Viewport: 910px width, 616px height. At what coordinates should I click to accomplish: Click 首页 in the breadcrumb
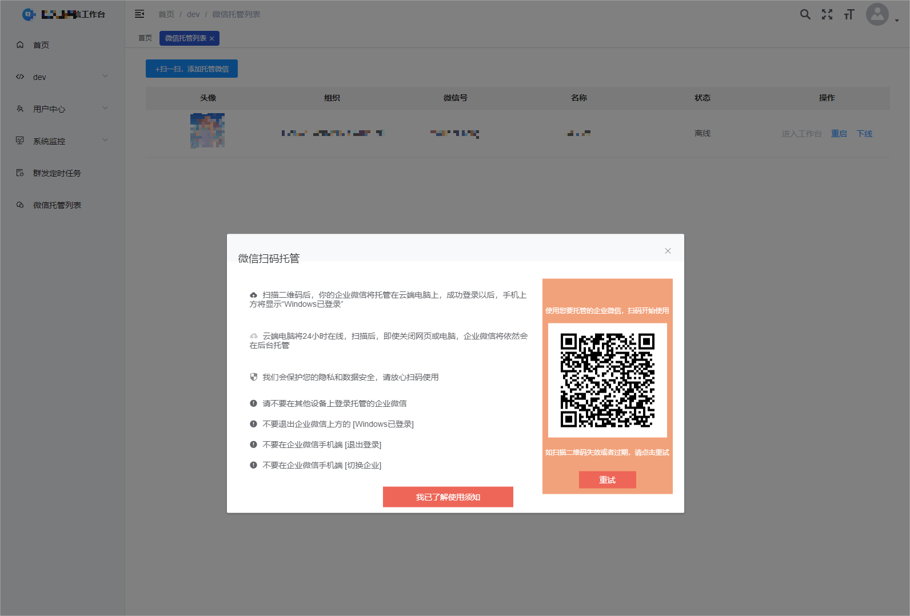(x=166, y=14)
